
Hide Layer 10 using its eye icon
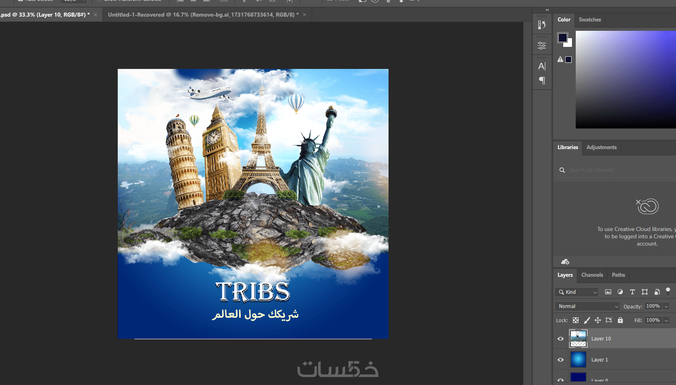pos(561,339)
